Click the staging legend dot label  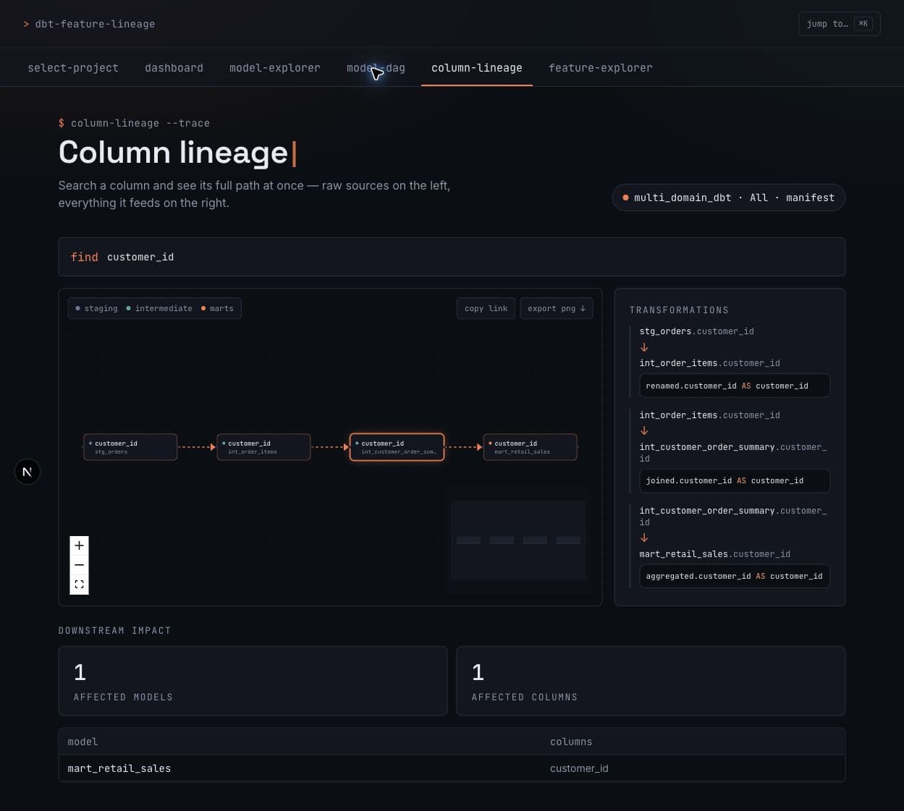click(x=96, y=308)
